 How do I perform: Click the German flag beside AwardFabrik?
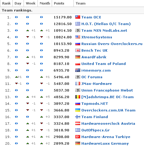coord(78,57)
